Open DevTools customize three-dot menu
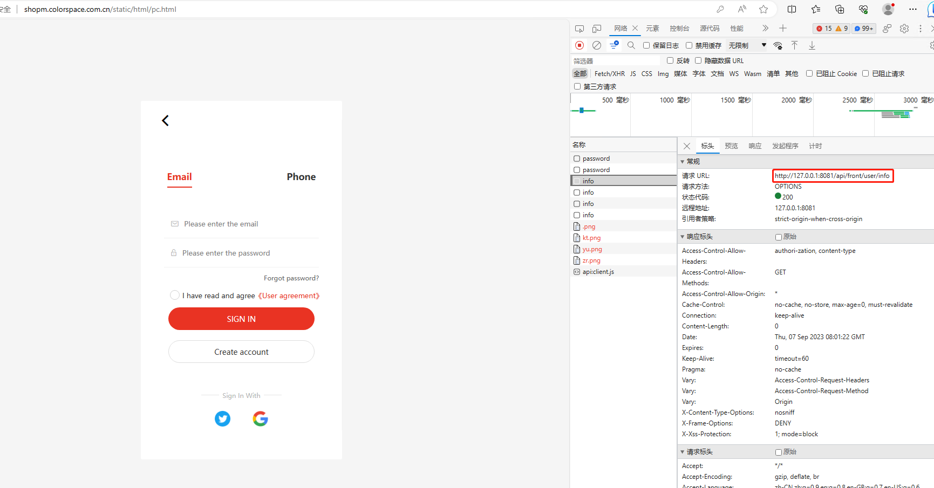The height and width of the screenshot is (488, 934). click(921, 29)
